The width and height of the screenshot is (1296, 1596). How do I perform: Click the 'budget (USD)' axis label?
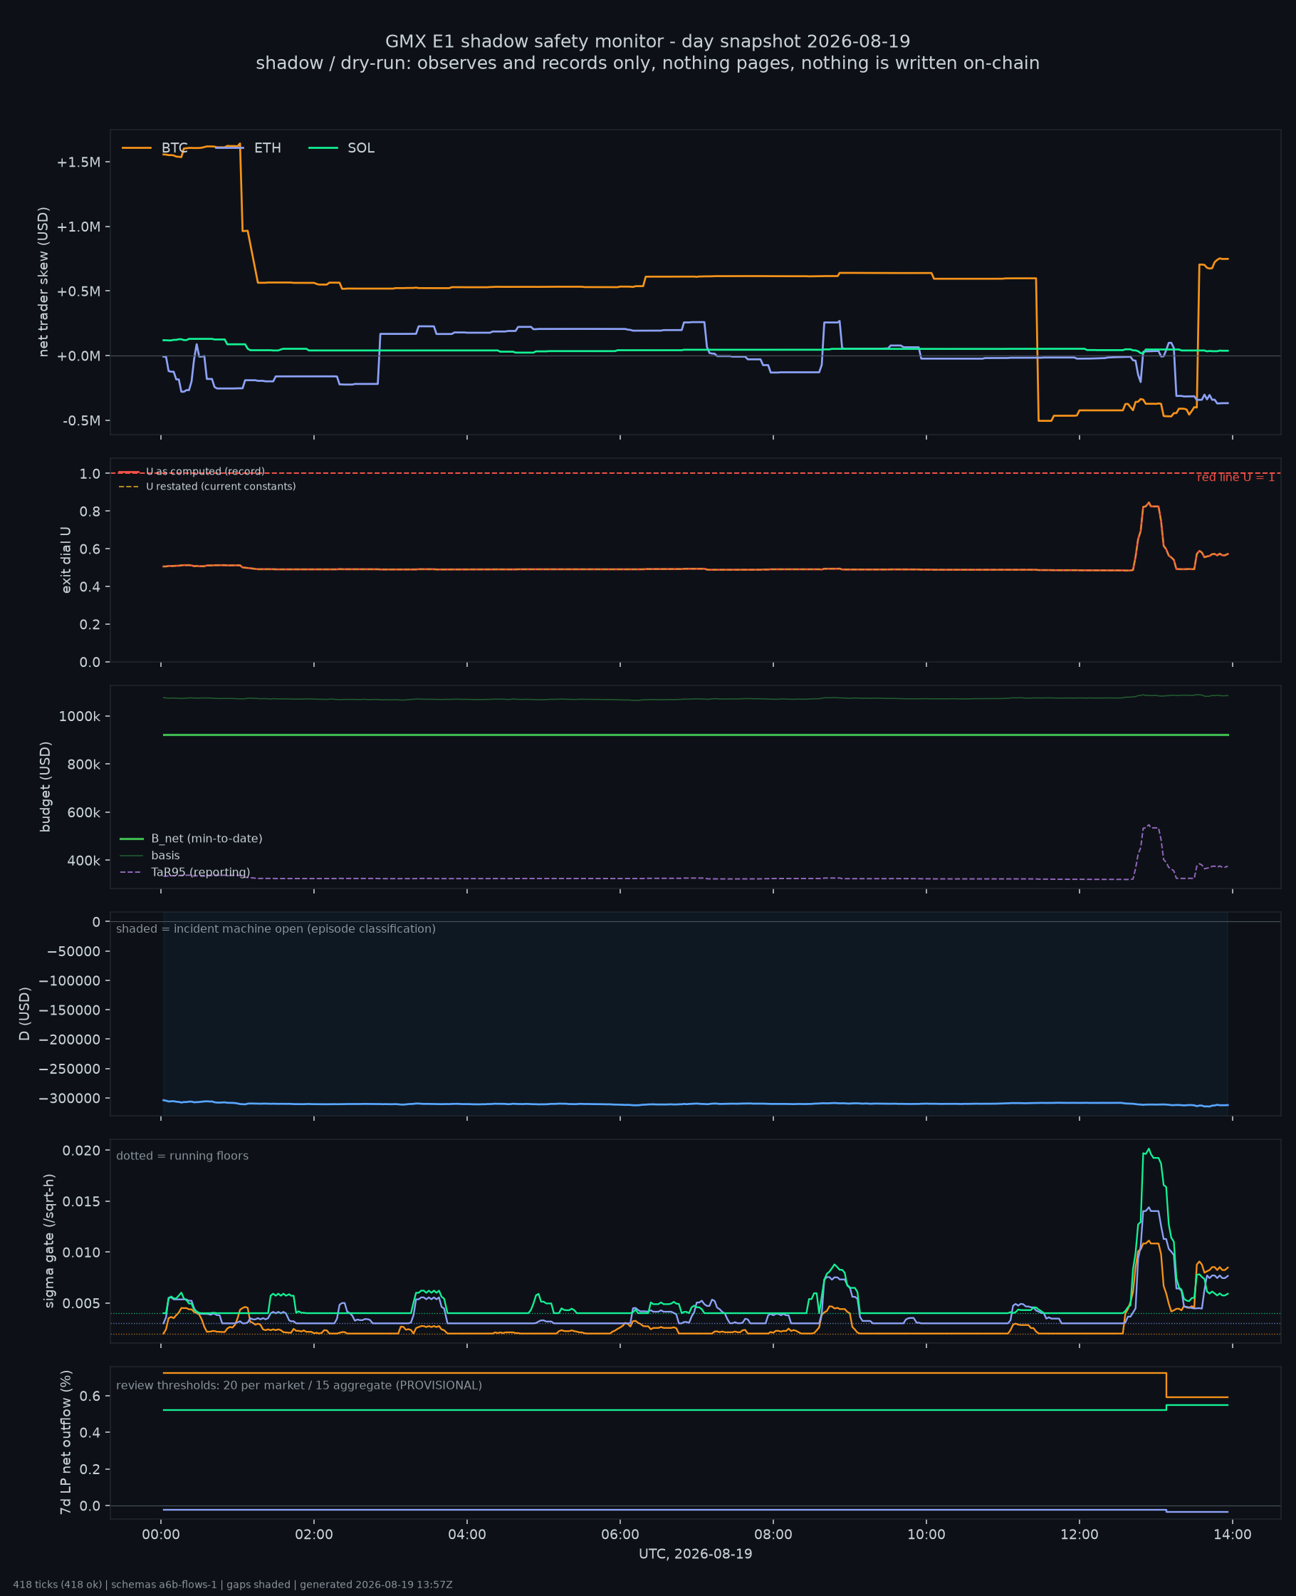click(46, 787)
